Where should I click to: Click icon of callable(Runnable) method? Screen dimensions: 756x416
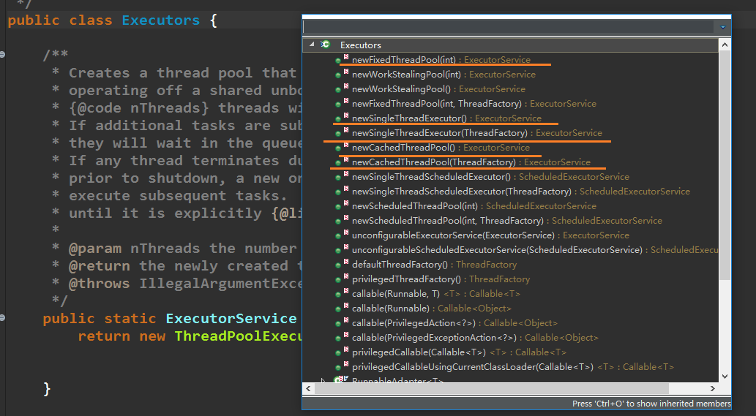[341, 308]
